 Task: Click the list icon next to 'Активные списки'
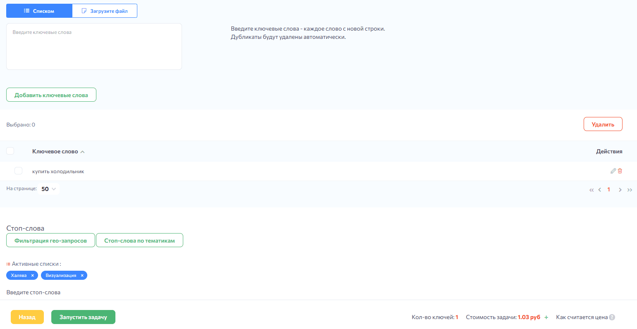coord(7,263)
